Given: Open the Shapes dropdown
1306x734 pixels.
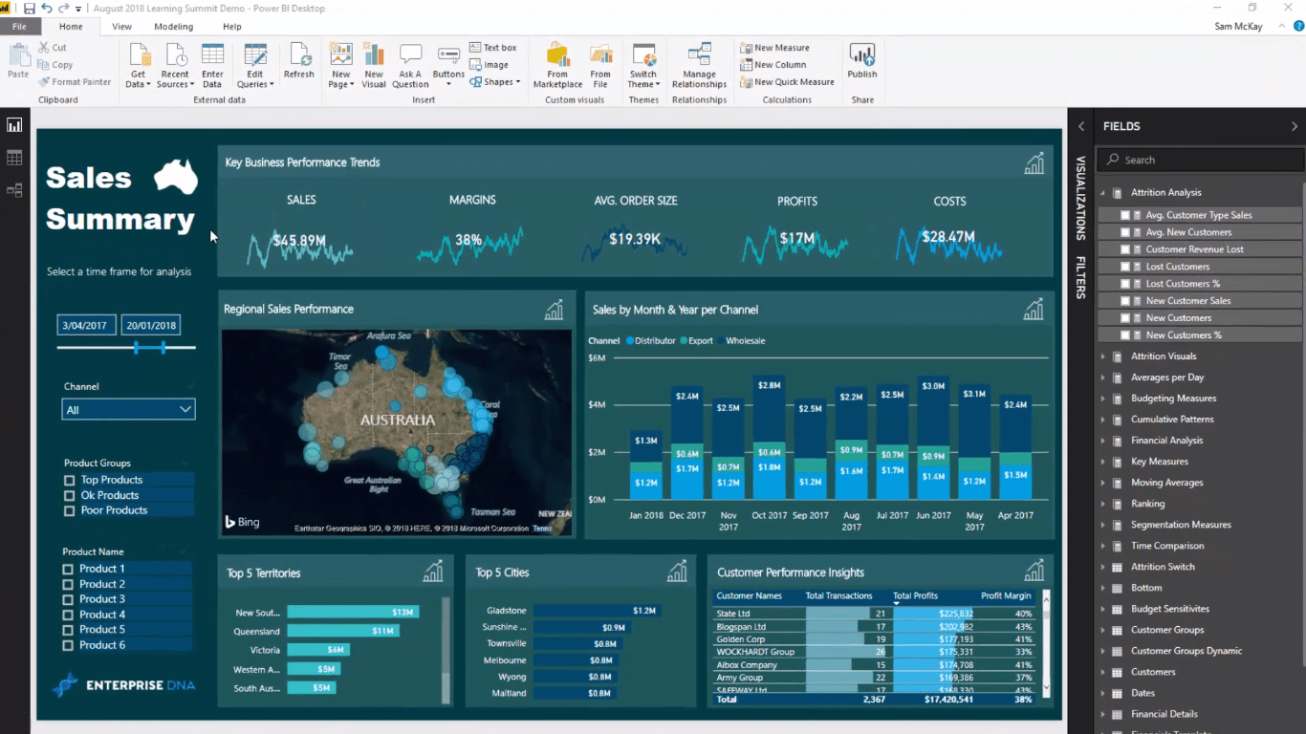Looking at the screenshot, I should pos(495,82).
